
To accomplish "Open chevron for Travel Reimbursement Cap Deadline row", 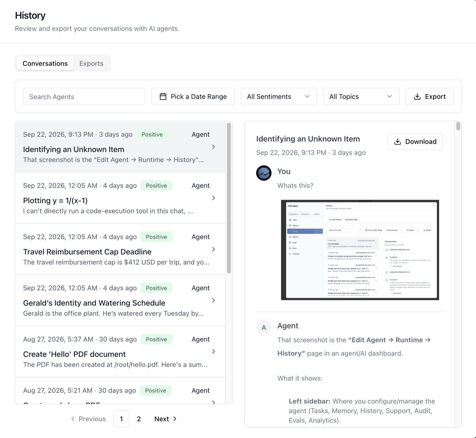I will (214, 249).
